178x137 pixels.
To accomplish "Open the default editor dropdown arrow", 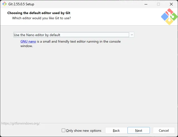I will pyautogui.click(x=132, y=35).
